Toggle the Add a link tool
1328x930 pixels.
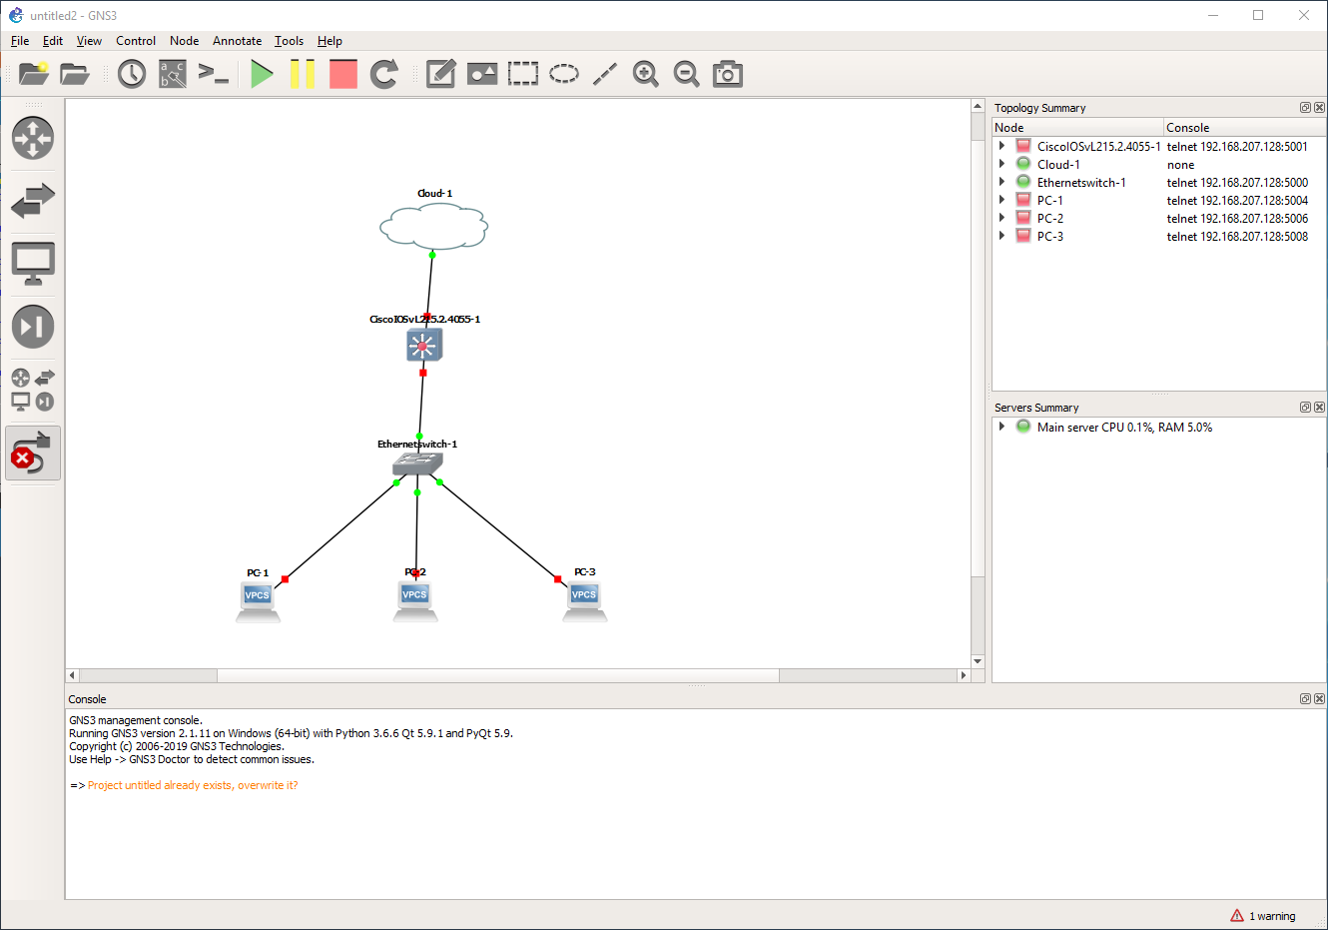(x=33, y=453)
